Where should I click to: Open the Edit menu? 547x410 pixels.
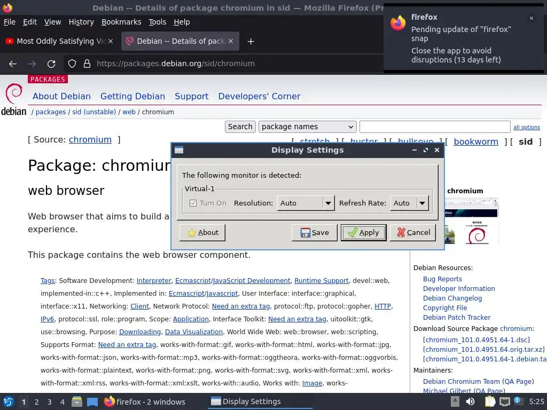[x=30, y=22]
